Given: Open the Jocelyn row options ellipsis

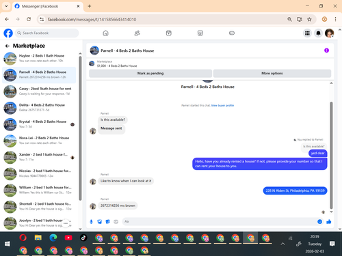Looking at the screenshot, I should pos(66,223).
